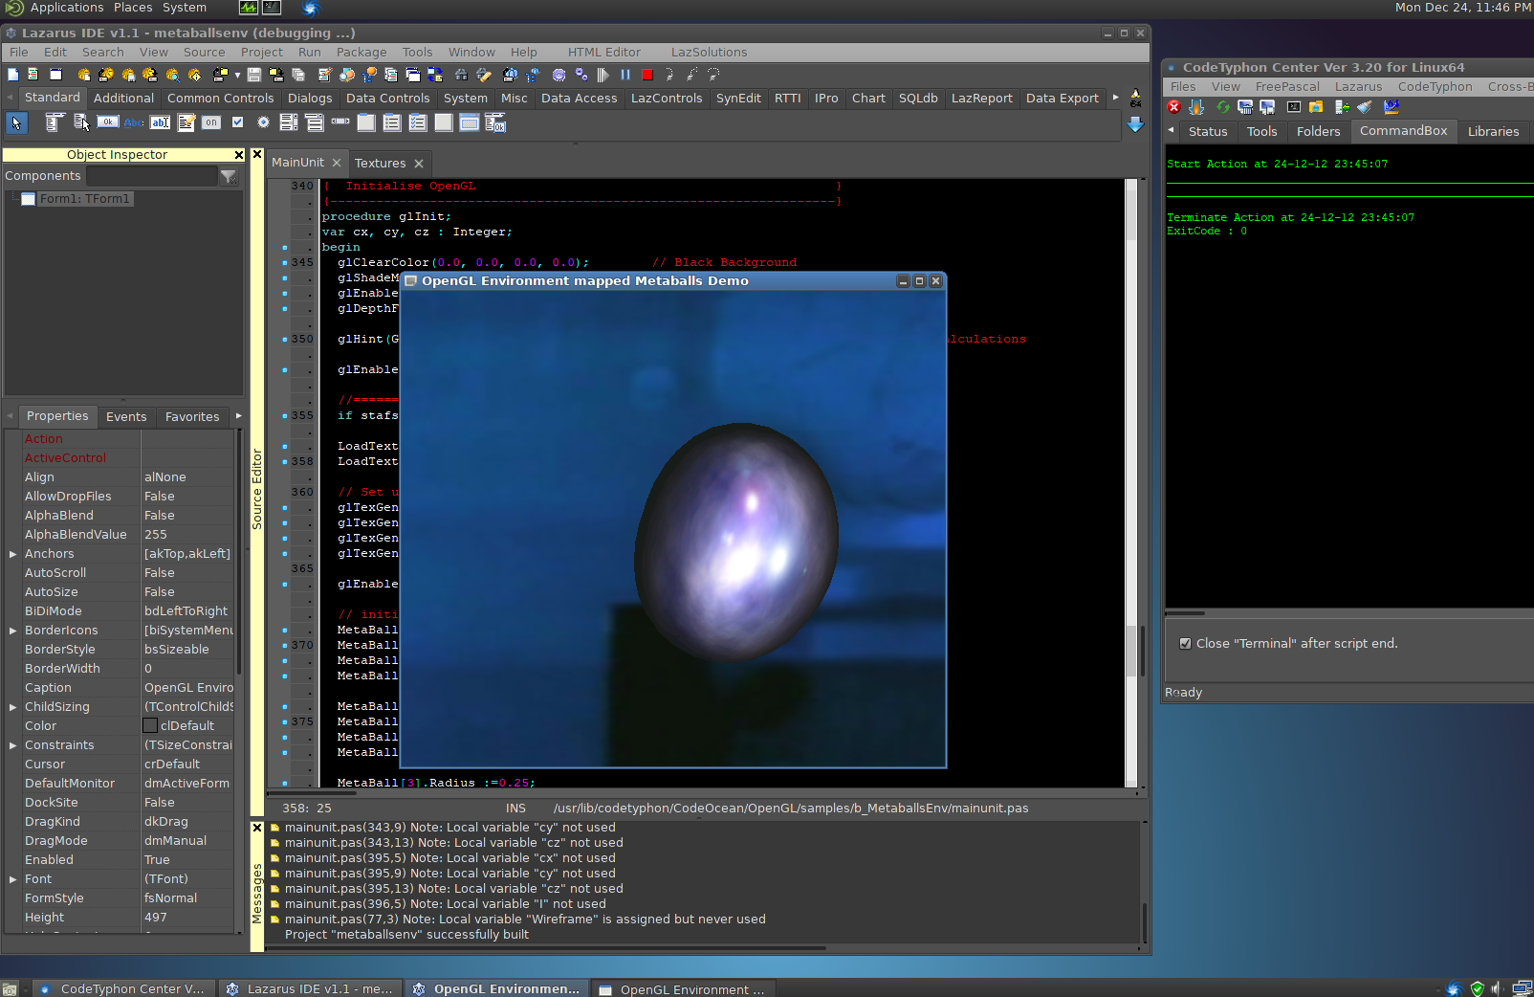
Task: Open the Run menu
Action: click(309, 53)
